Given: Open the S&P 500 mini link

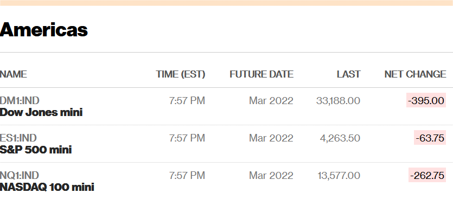Looking at the screenshot, I should click(36, 150).
